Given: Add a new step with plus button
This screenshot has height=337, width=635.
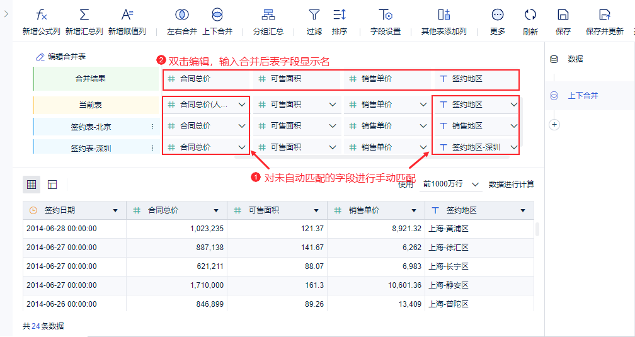Looking at the screenshot, I should click(554, 125).
